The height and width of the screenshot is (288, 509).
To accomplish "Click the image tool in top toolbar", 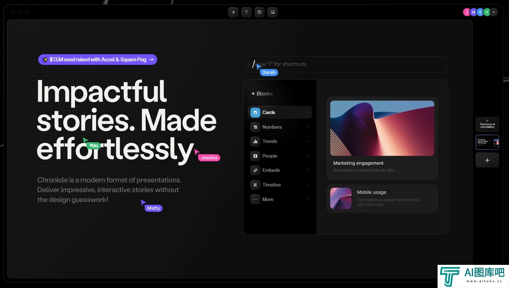I will click(x=260, y=12).
